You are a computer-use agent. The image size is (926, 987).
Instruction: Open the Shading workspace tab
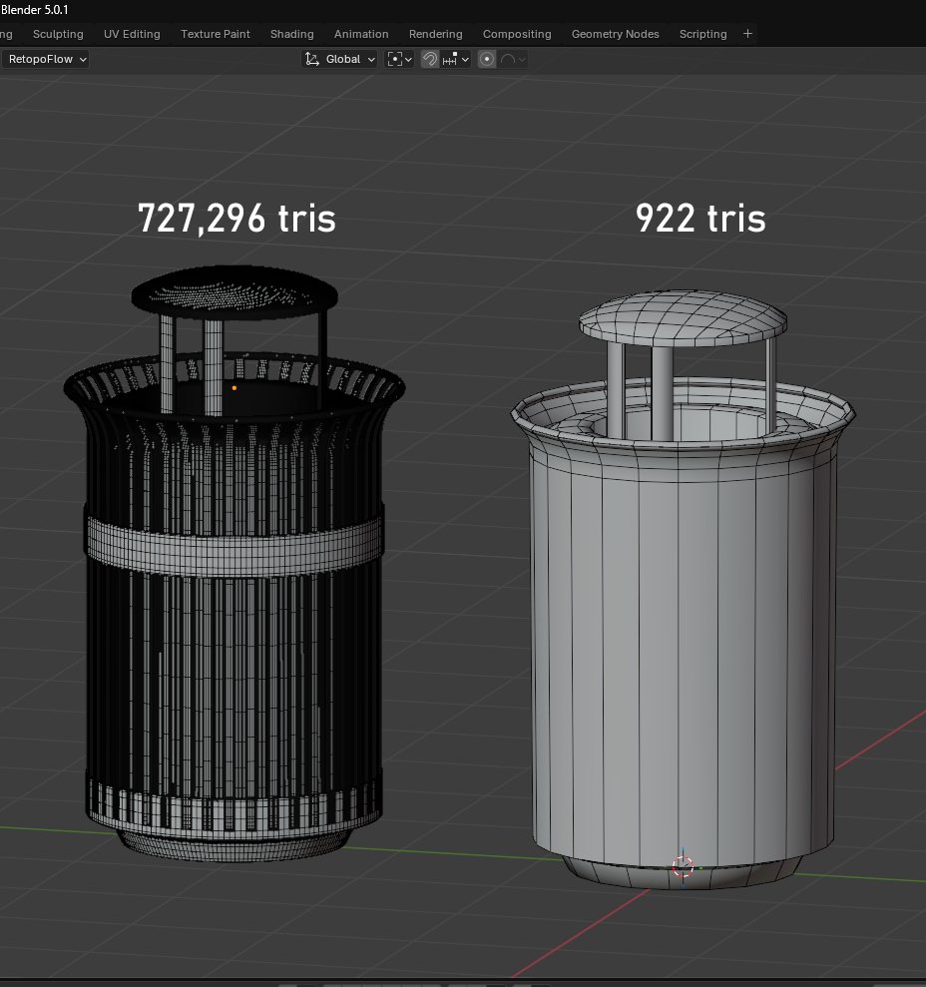[292, 34]
